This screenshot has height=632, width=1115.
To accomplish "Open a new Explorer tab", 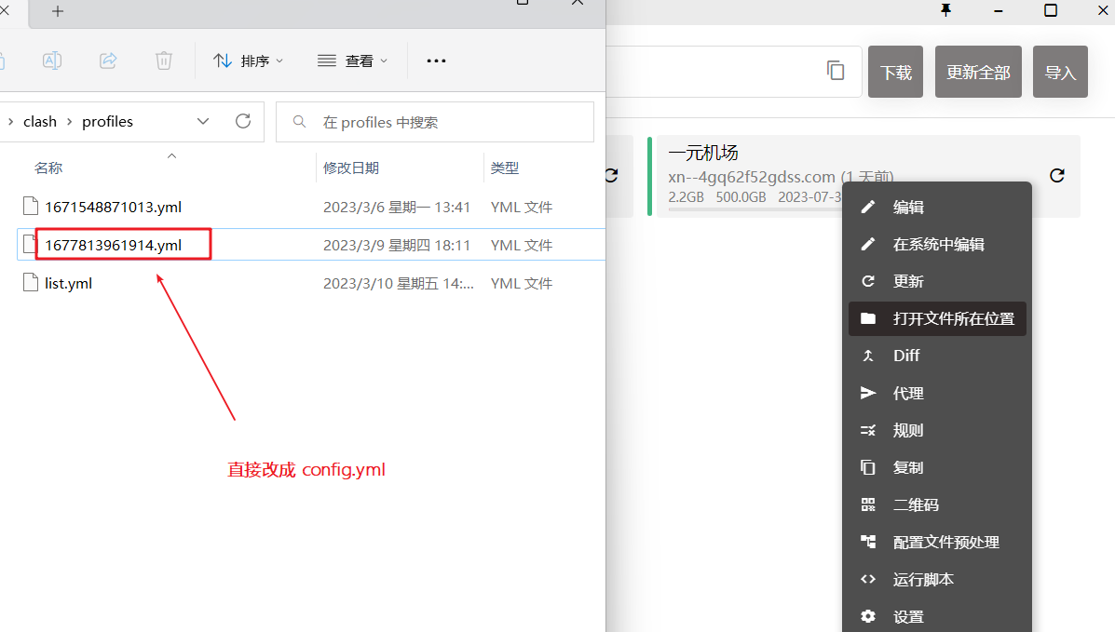I will pos(58,11).
